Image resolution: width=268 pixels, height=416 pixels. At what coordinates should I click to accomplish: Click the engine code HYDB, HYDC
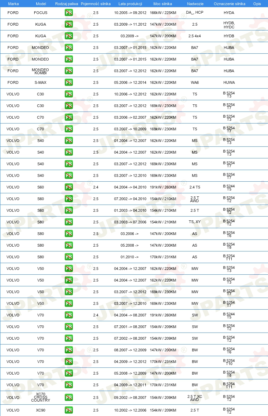(x=229, y=25)
